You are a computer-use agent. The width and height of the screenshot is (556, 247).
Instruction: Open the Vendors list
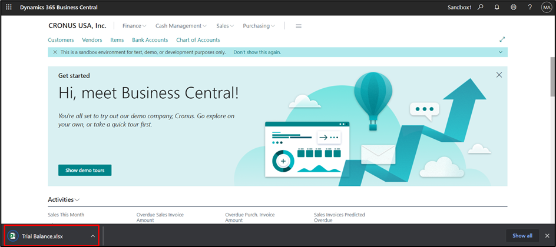pos(92,40)
